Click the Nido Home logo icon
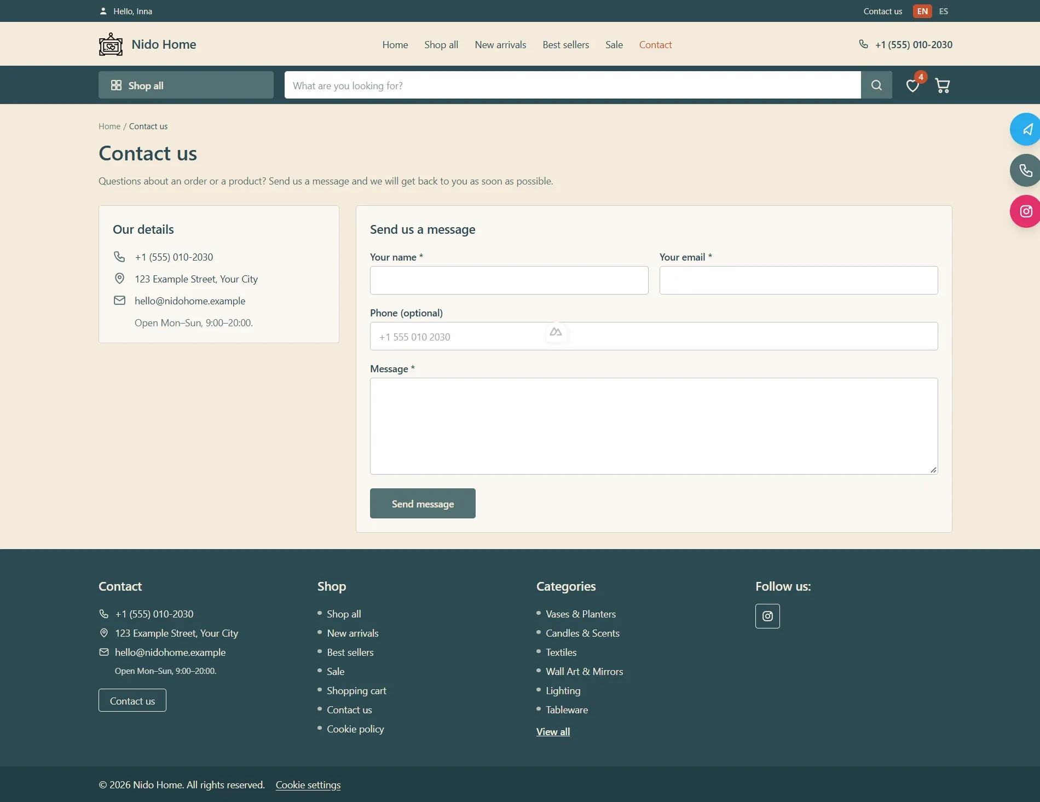Image resolution: width=1040 pixels, height=802 pixels. (x=111, y=44)
